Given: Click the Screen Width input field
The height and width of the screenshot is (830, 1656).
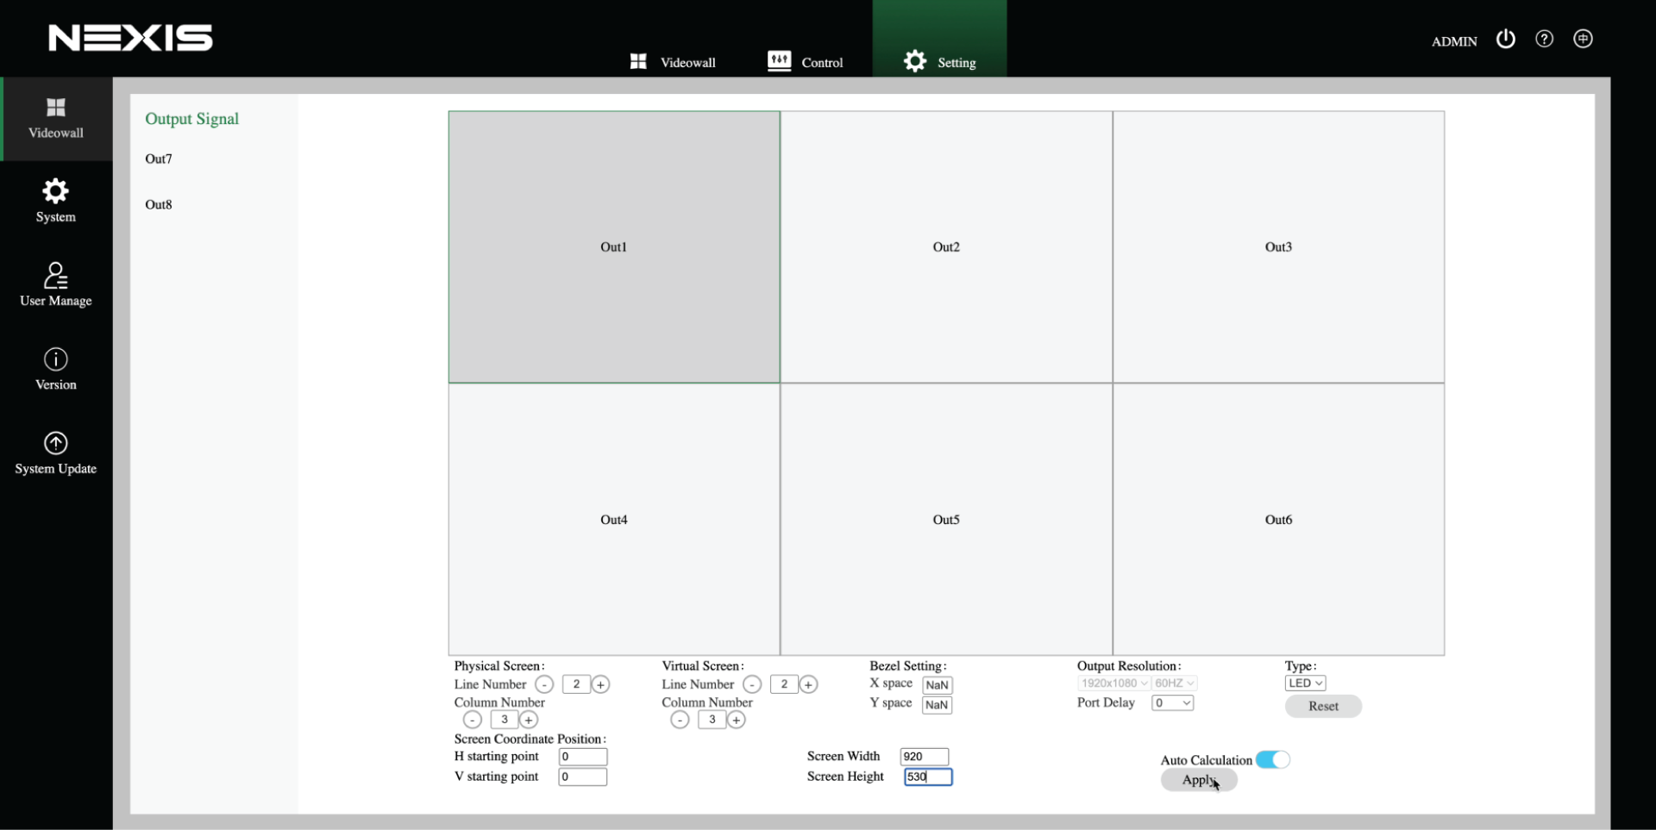Looking at the screenshot, I should [x=924, y=757].
